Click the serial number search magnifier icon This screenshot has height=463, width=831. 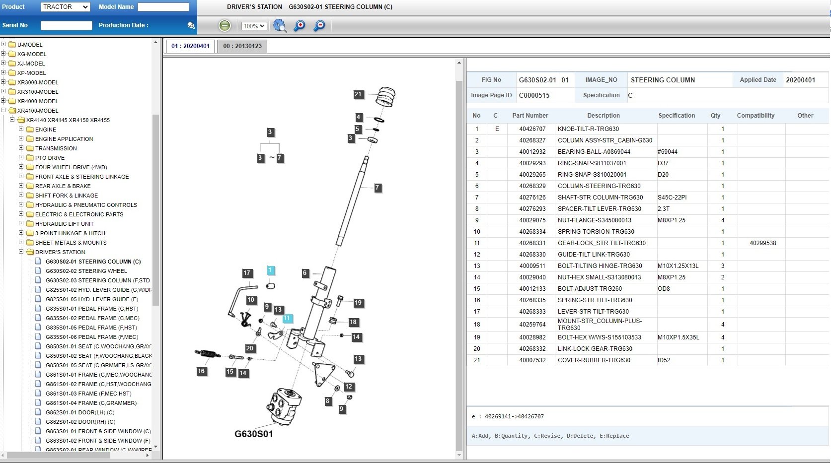(x=191, y=25)
